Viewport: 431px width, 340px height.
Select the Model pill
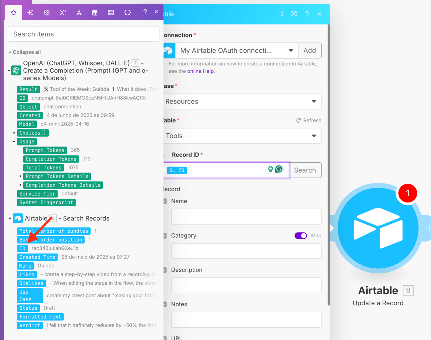pyautogui.click(x=27, y=124)
